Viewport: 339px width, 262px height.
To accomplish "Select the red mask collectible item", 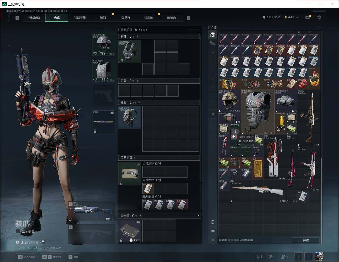I will click(303, 83).
